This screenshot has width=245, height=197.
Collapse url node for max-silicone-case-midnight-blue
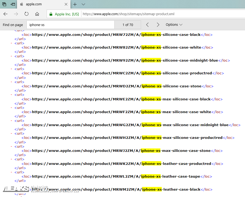11,121
